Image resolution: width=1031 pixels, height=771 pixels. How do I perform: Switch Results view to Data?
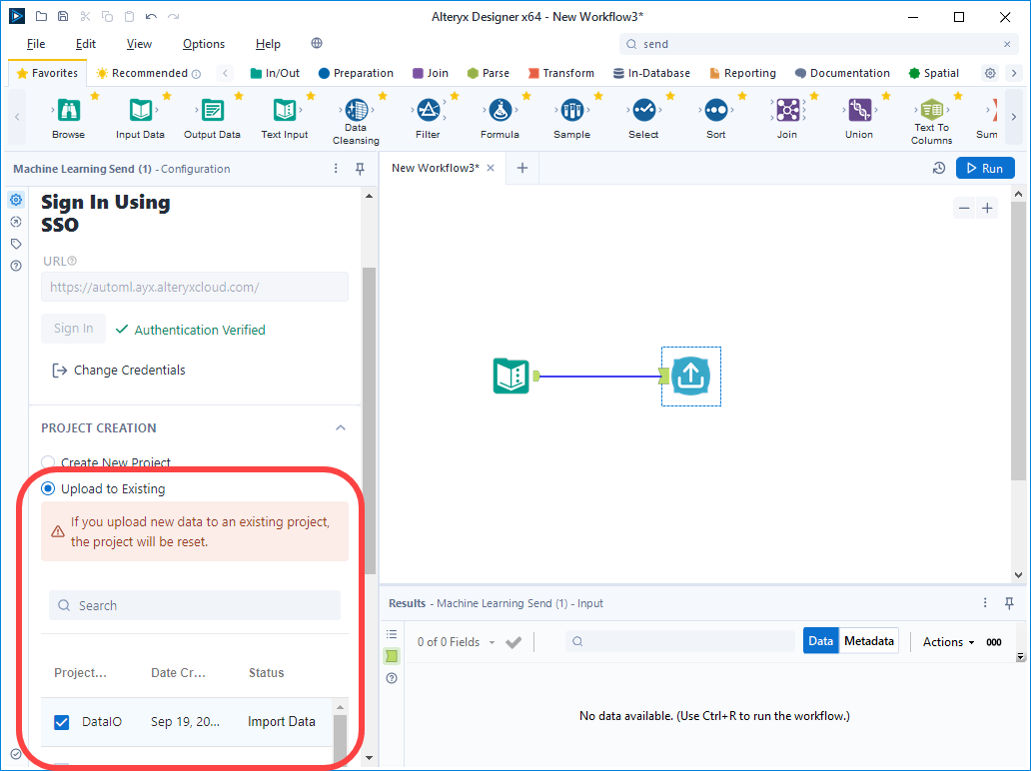[x=820, y=641]
